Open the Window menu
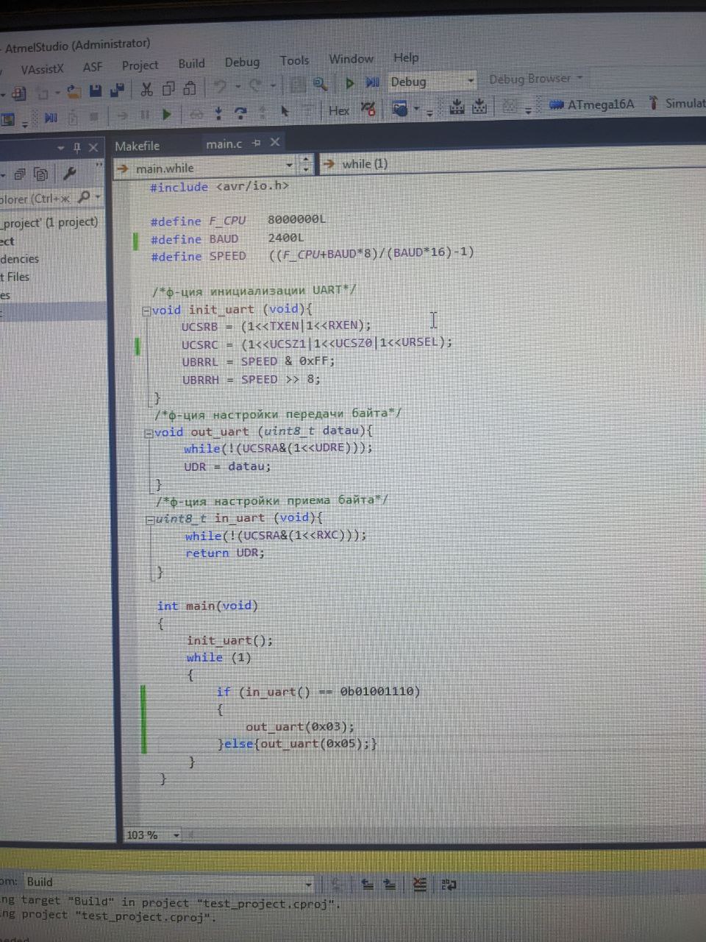 [x=351, y=59]
